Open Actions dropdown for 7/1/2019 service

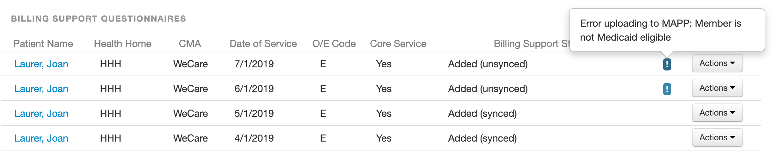point(717,63)
